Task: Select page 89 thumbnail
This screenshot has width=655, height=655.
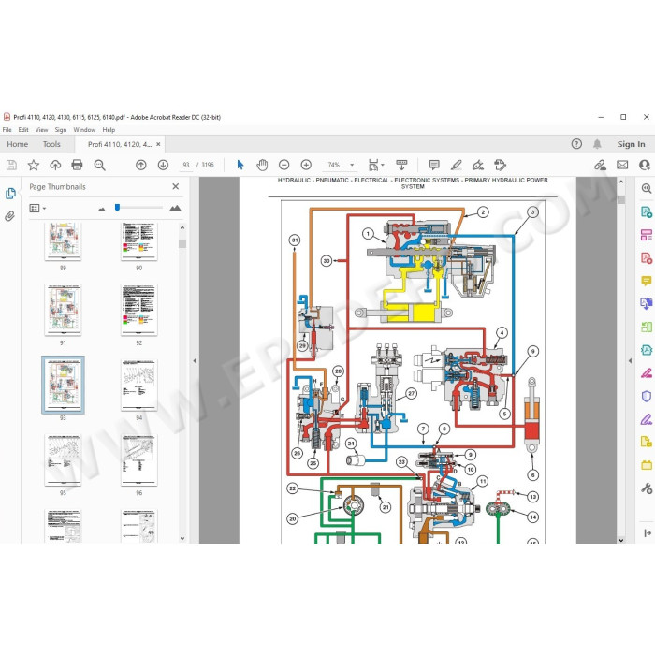Action: [63, 241]
